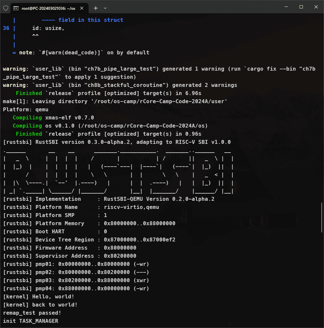The image size is (324, 328).
Task: Click the shield icon in title bar
Action: coord(6,8)
